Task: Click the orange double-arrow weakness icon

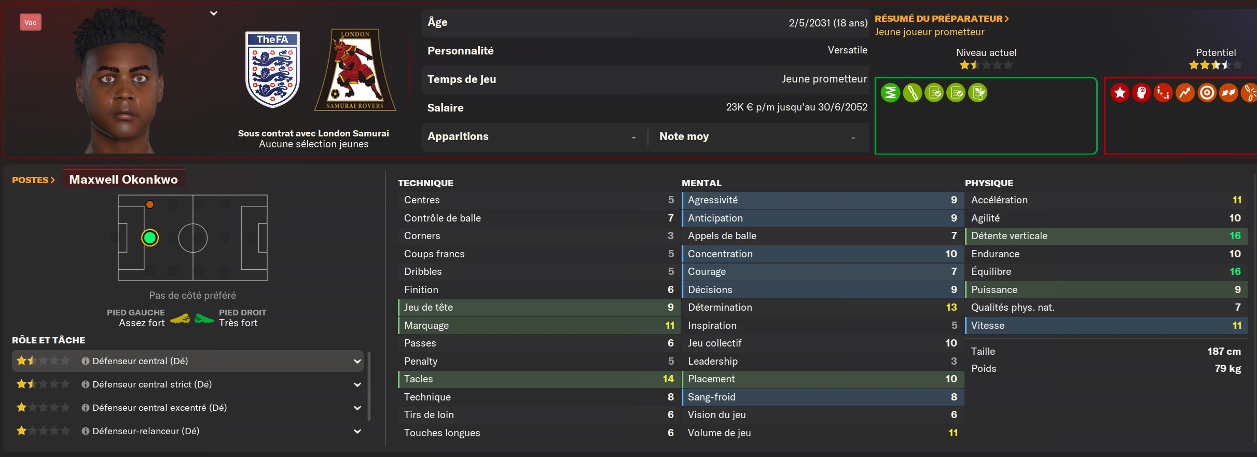Action: (x=1228, y=93)
